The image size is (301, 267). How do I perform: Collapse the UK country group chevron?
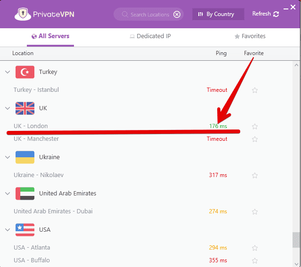click(x=8, y=108)
